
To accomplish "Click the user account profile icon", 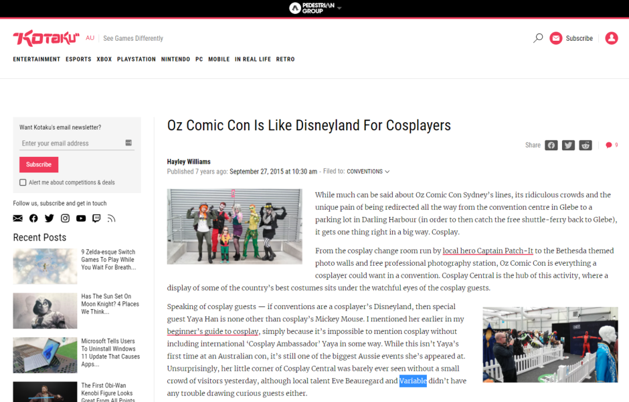I will click(x=611, y=38).
